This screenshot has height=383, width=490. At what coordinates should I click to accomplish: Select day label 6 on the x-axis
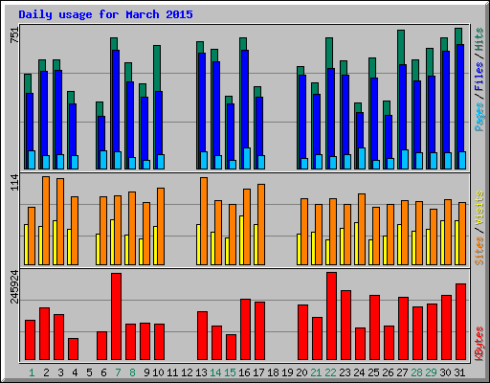click(x=103, y=372)
